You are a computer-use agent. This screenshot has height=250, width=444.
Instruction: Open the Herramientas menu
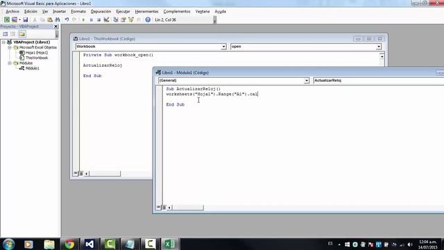point(146,11)
